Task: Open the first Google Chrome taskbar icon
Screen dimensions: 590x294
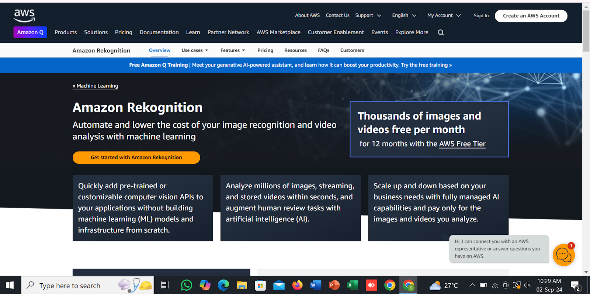Action: click(x=389, y=285)
